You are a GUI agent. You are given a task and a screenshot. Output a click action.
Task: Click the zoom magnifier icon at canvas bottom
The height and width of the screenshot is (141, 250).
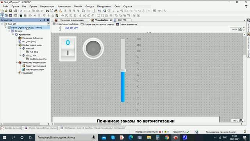pyautogui.click(x=241, y=121)
